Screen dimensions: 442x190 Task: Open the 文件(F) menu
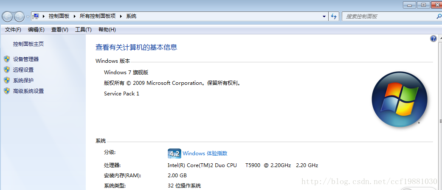13,30
